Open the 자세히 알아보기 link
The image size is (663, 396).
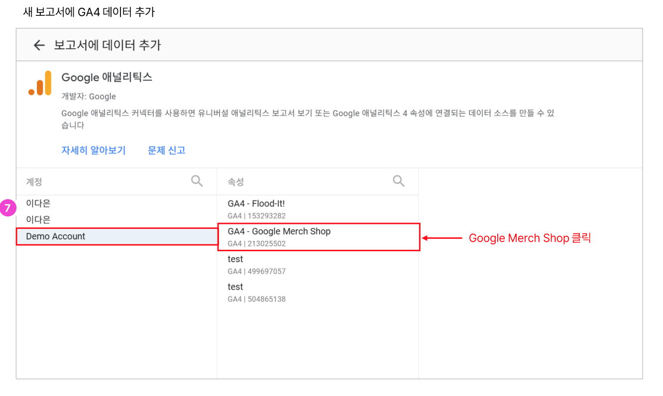coord(94,150)
